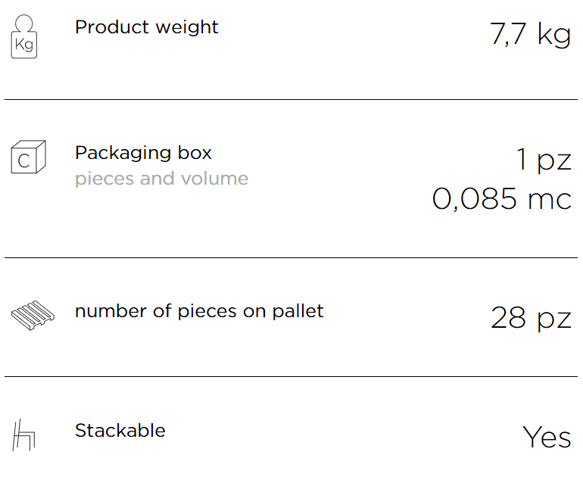Click the word pallet in the label
This screenshot has width=583, height=486.
[x=298, y=311]
